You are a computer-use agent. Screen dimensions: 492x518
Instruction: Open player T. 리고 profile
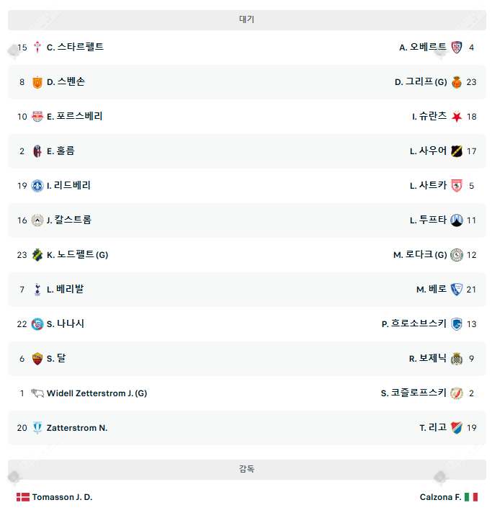pos(433,428)
